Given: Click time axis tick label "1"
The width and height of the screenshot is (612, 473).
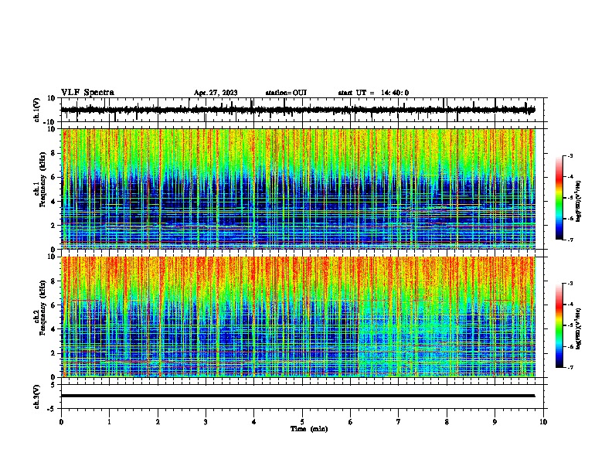Looking at the screenshot, I should coord(109,422).
